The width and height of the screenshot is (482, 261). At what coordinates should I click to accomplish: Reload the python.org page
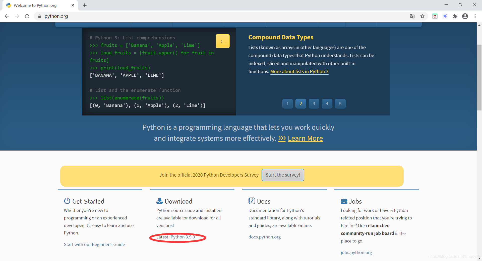pyautogui.click(x=27, y=16)
